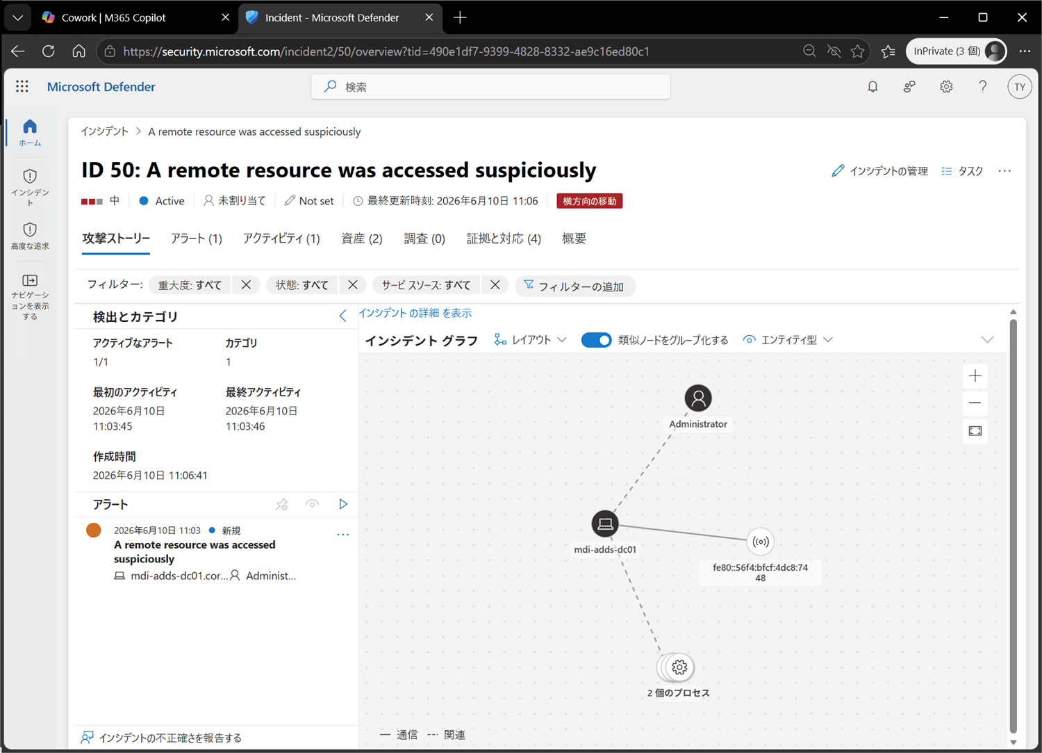This screenshot has height=753, width=1042.
Task: Open the 状態: すべて filter chip
Action: pos(302,285)
